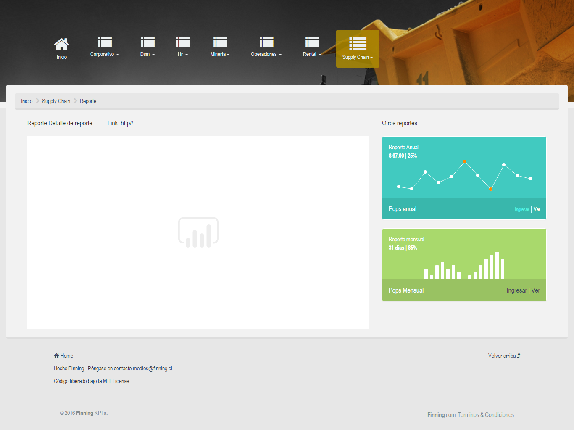Viewport: 574px width, 430px height.
Task: Open the Terminos & Condiciones footer link
Action: [485, 415]
